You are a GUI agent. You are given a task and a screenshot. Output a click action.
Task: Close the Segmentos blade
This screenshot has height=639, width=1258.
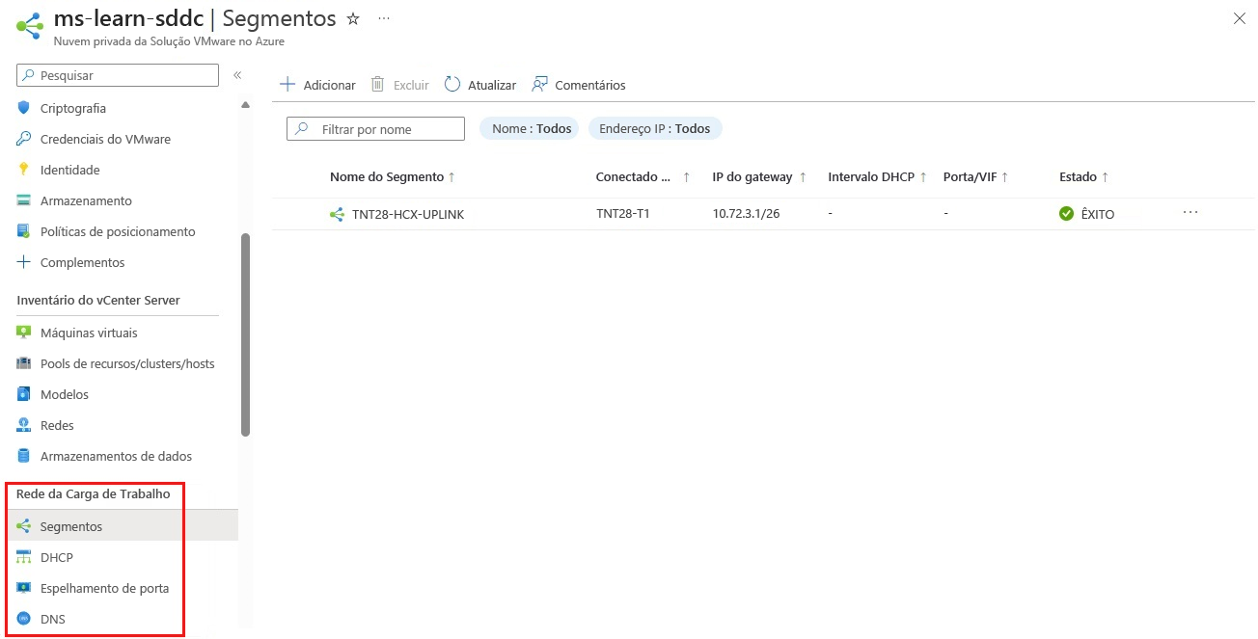pyautogui.click(x=1240, y=18)
